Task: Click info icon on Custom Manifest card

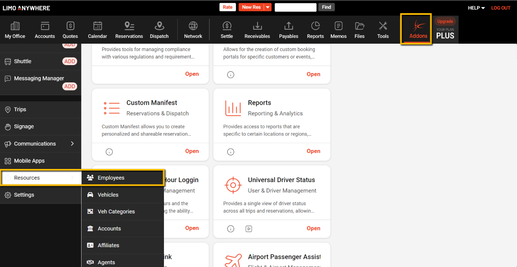Action: (109, 152)
